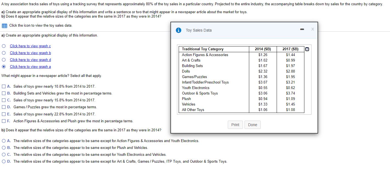Open the 'Click here to view graph d' link
Image resolution: width=390 pixels, height=172 pixels.
(30, 60)
